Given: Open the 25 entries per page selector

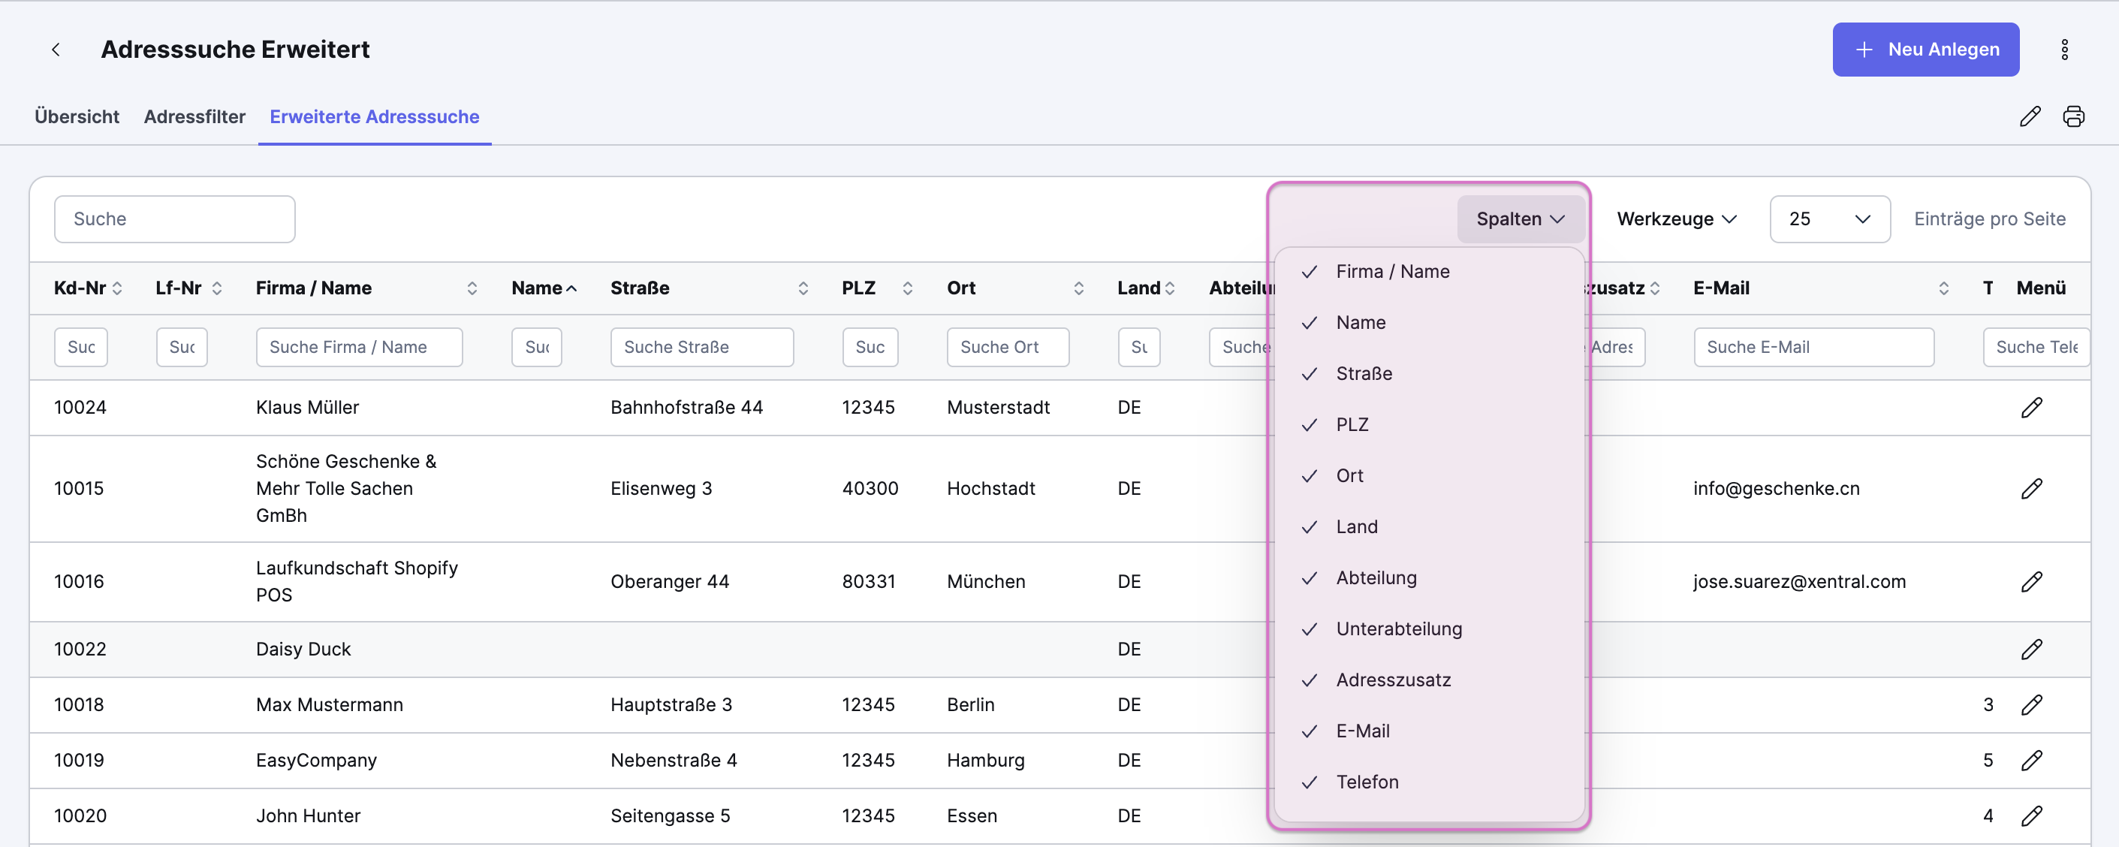Looking at the screenshot, I should click(x=1828, y=219).
